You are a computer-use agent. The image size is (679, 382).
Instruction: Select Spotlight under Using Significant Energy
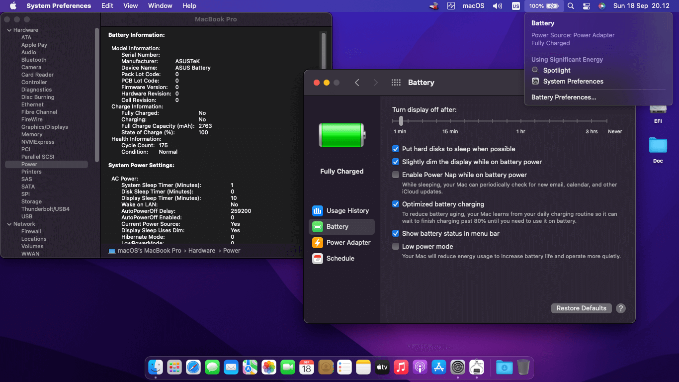pyautogui.click(x=557, y=70)
